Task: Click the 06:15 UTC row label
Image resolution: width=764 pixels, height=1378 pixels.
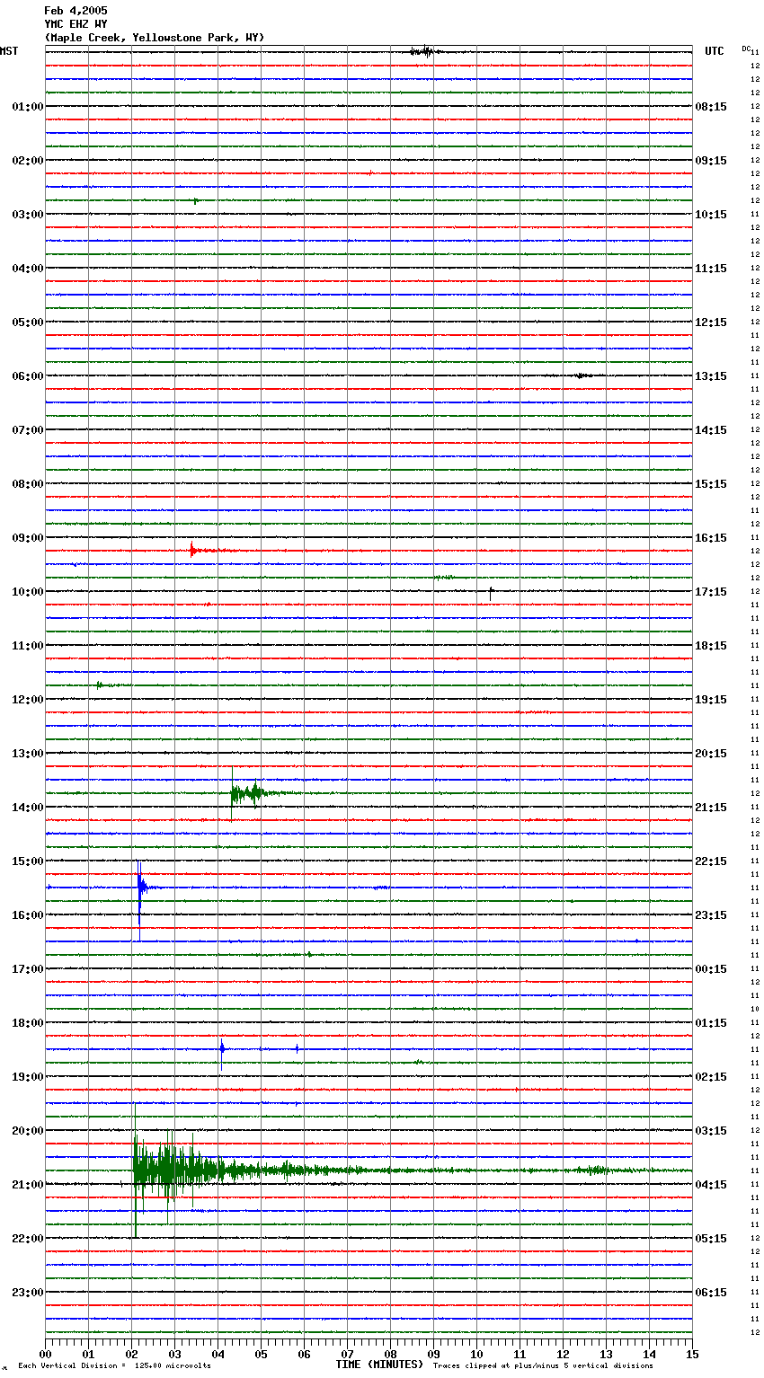Action: 711,1293
